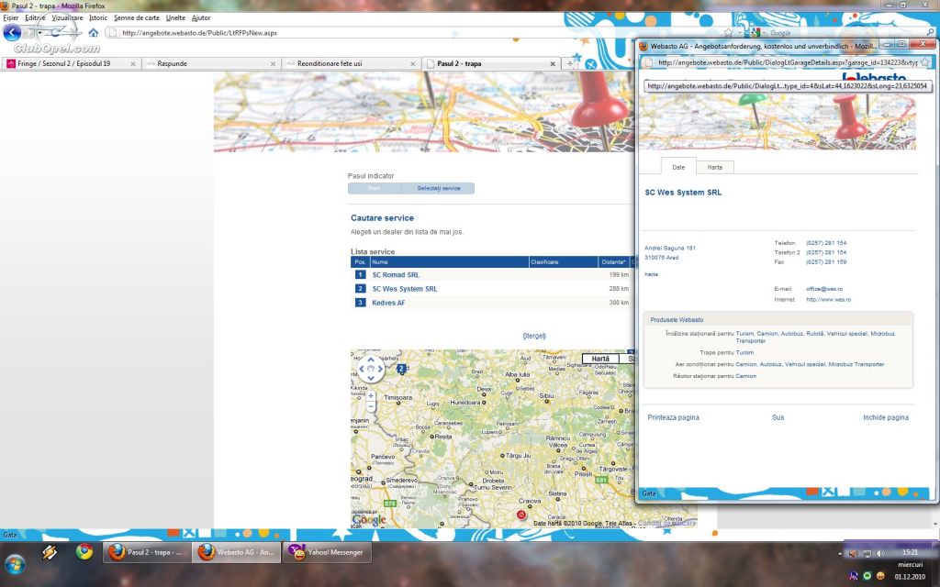The height and width of the screenshot is (587, 940).
Task: Pan the map up with the arrow control
Action: 371,360
